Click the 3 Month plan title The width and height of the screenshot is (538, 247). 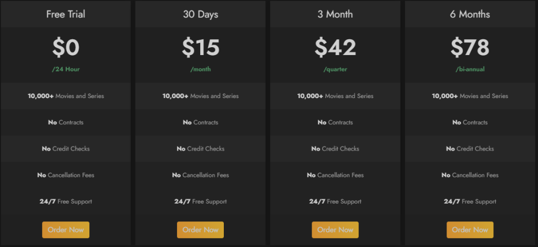(335, 14)
